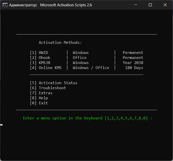Screen dimensions: 173x161
Task: Click the blinking text cursor at left edge
Action: 1,125
